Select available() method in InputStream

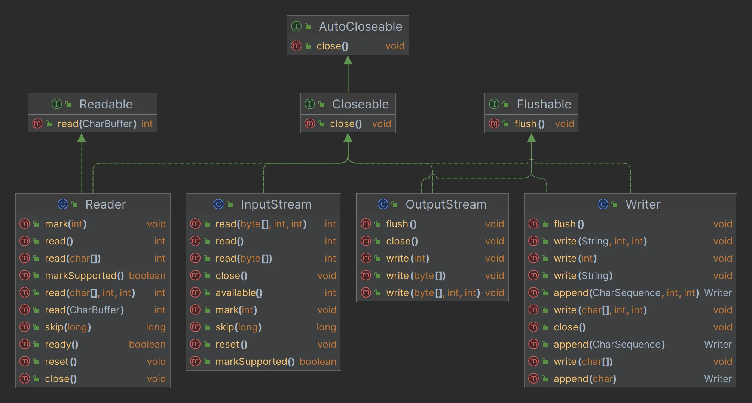point(239,293)
